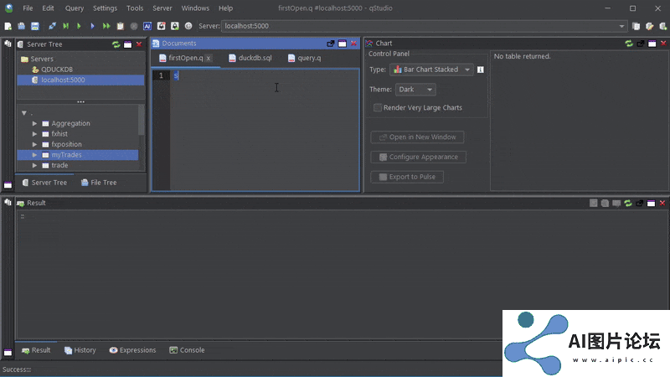Switch to the File Tree tab
The width and height of the screenshot is (670, 377).
tap(99, 183)
